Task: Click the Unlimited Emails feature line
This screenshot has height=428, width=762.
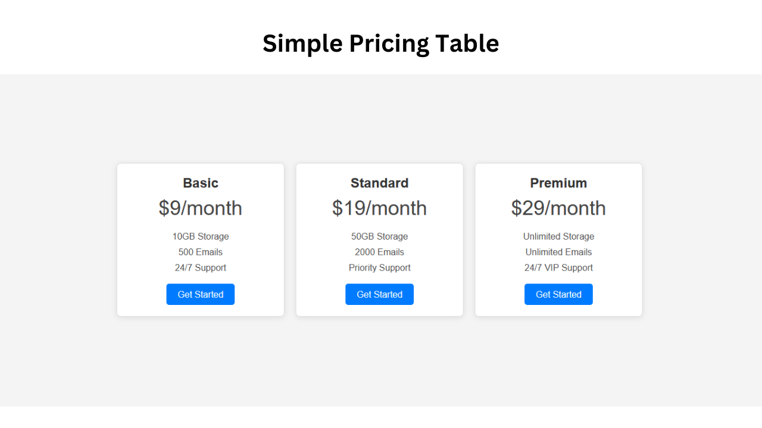Action: (558, 252)
